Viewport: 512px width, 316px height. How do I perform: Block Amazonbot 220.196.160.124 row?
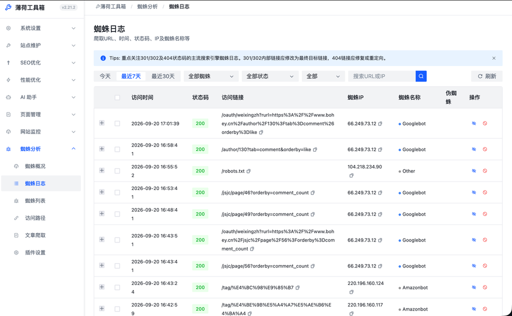[x=485, y=287]
